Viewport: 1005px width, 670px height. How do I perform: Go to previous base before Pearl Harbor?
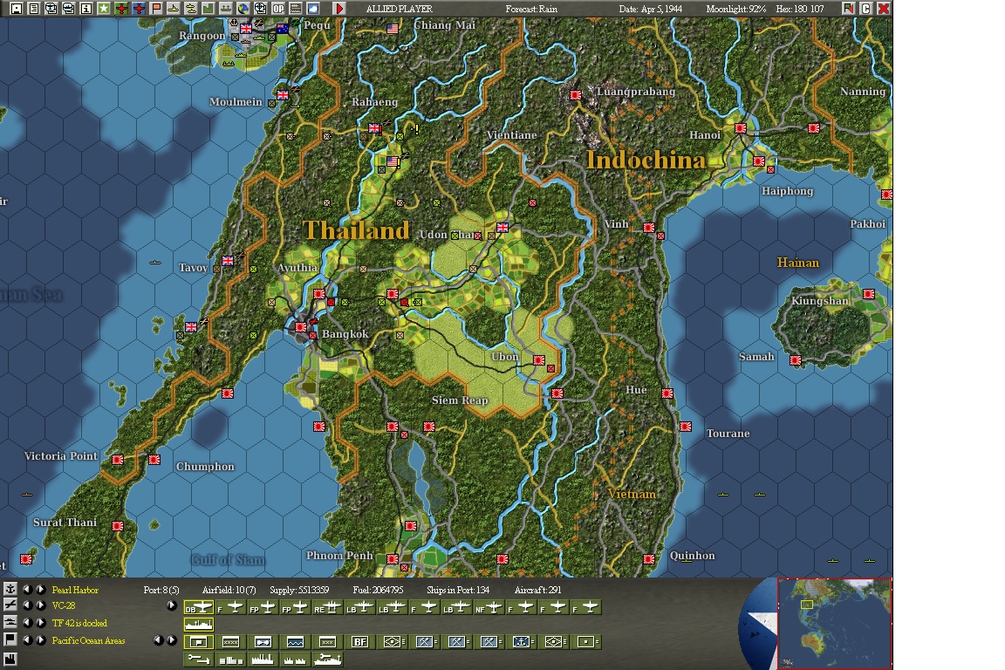pos(28,589)
